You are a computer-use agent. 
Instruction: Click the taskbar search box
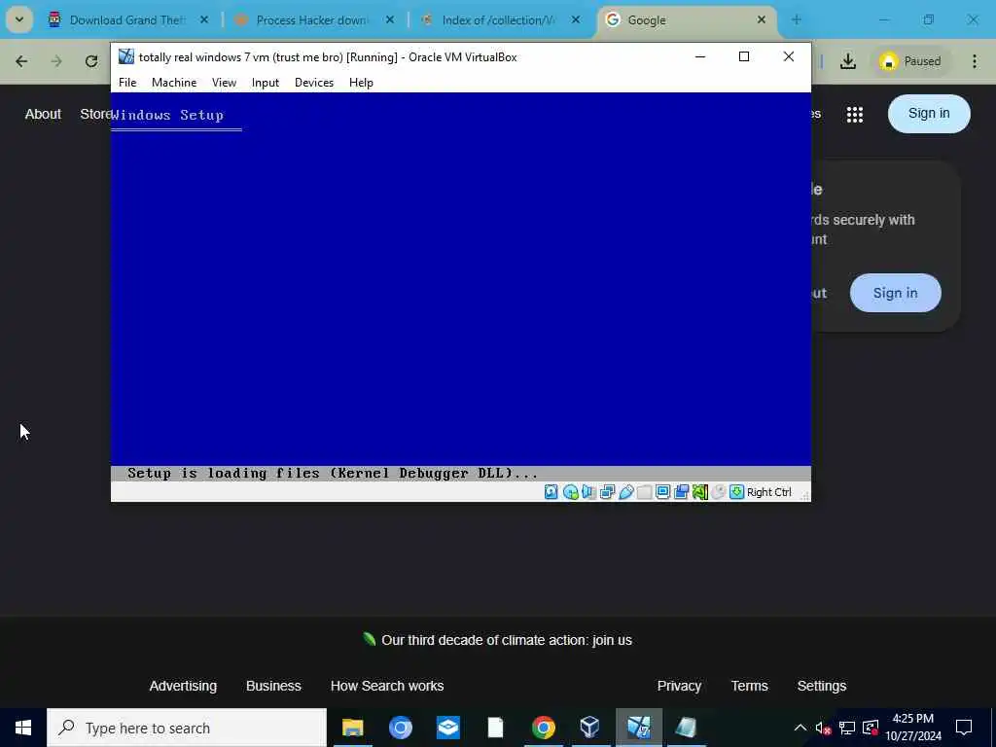click(x=187, y=728)
